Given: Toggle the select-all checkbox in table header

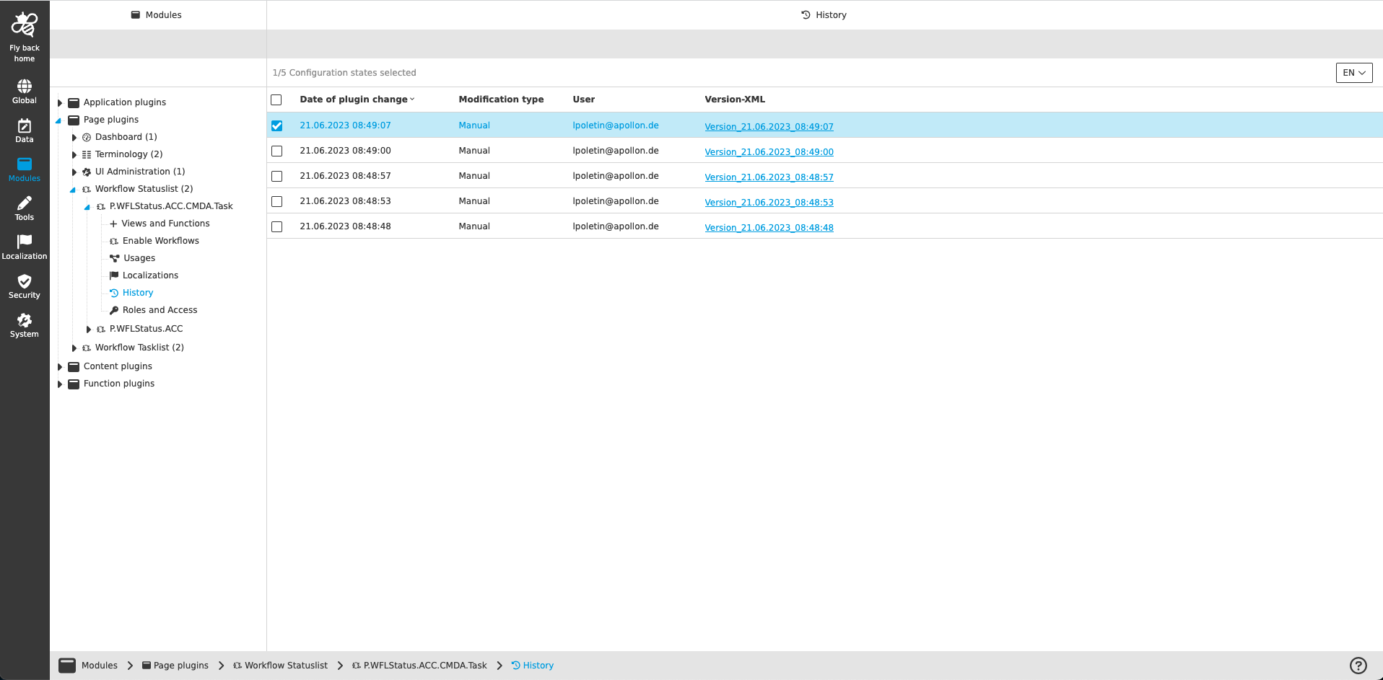Looking at the screenshot, I should click(276, 100).
